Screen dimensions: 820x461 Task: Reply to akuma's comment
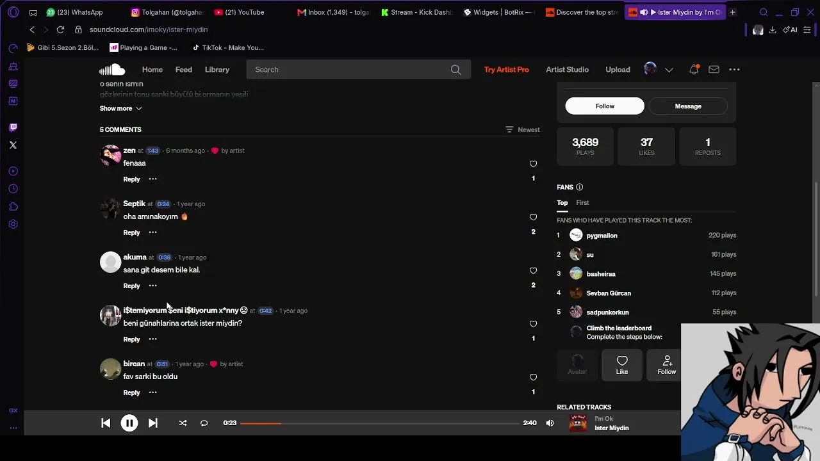[x=131, y=286]
